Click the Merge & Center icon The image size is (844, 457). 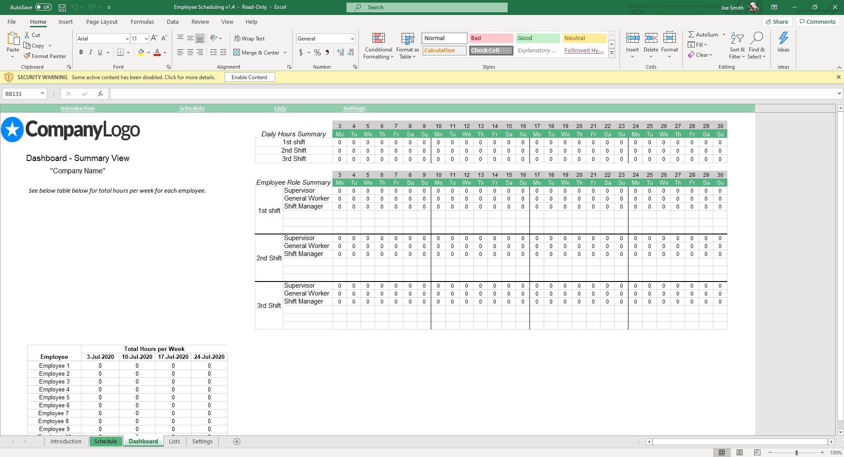(x=237, y=52)
